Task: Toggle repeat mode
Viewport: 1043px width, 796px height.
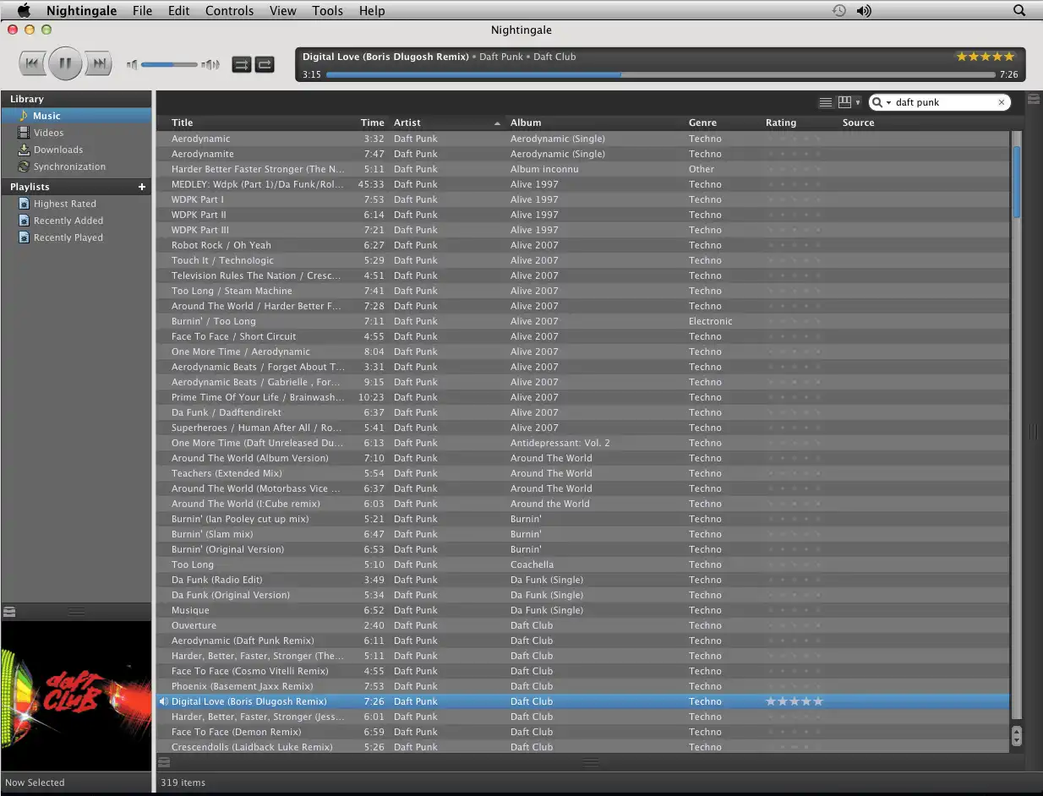Action: pos(265,64)
